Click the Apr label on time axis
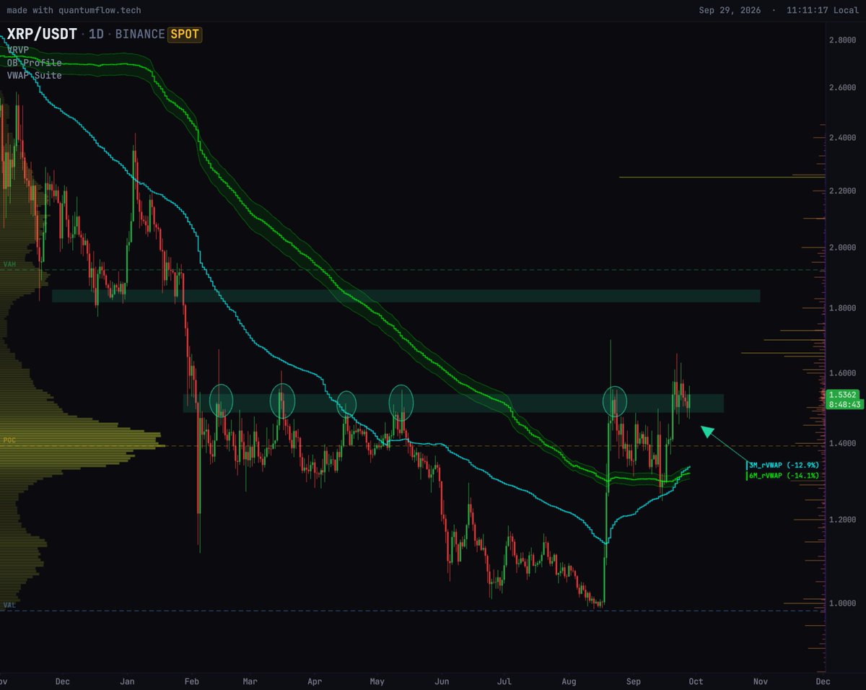The width and height of the screenshot is (866, 690). (315, 681)
